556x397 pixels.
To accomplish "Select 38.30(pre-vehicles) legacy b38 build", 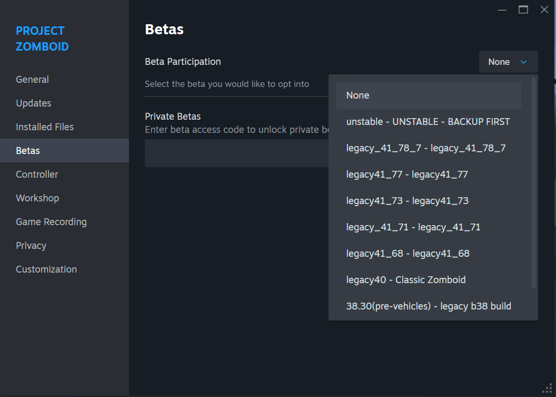I will tap(429, 306).
